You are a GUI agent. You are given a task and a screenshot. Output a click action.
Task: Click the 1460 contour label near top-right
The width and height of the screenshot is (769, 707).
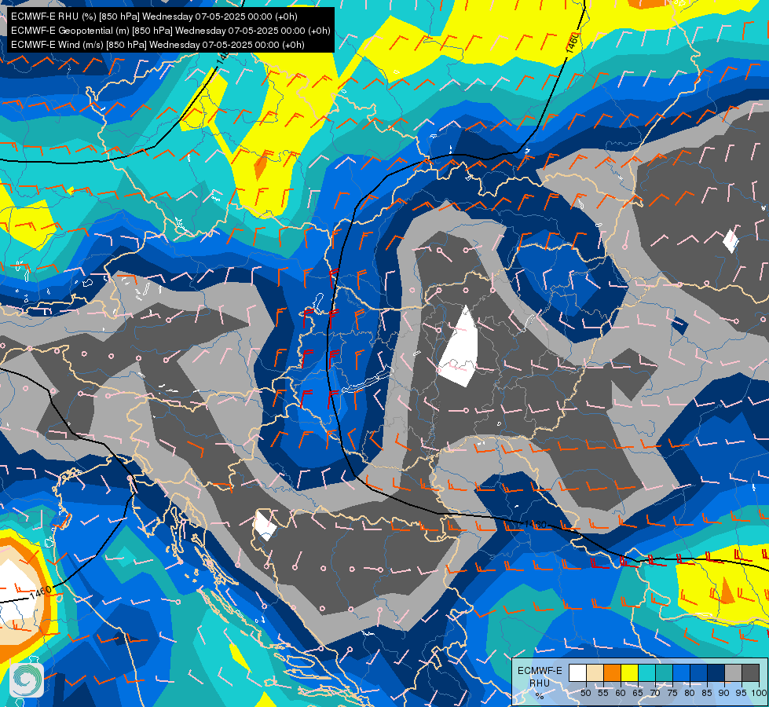[x=573, y=42]
